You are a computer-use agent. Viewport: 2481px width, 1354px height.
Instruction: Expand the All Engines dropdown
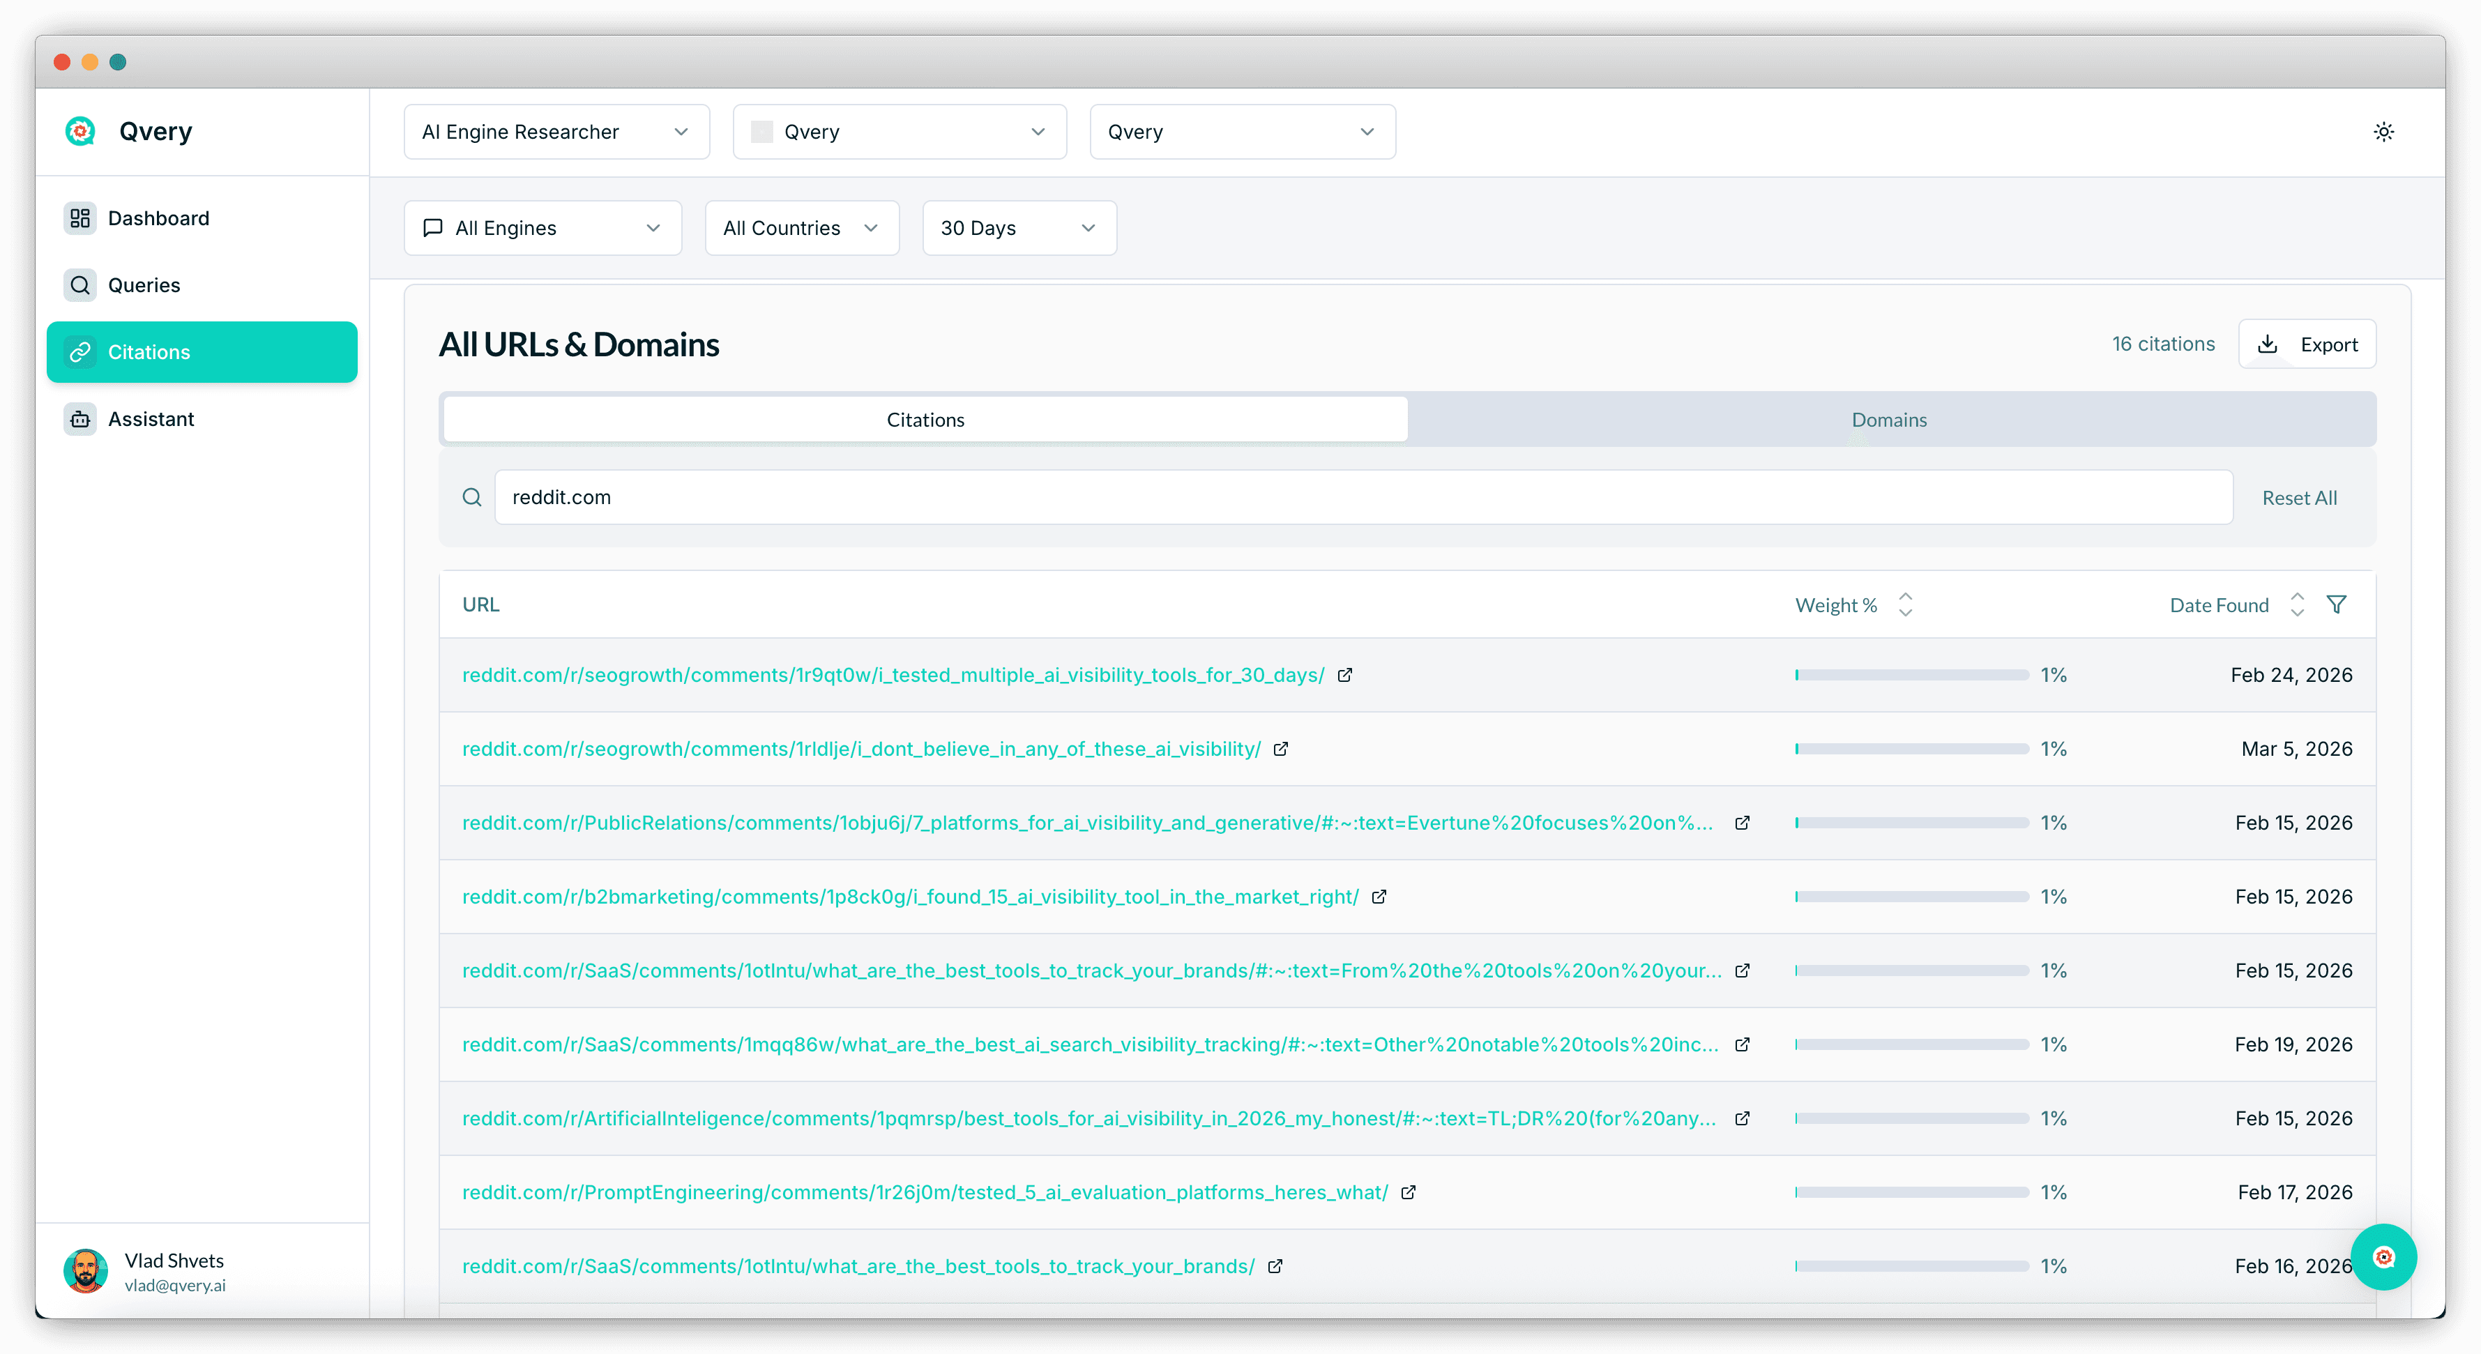(543, 228)
